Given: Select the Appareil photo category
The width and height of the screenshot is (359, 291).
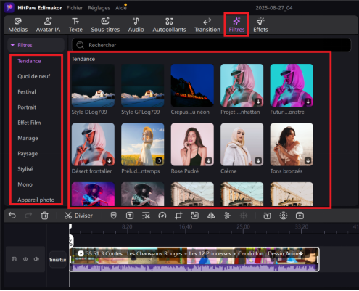Looking at the screenshot, I should tap(36, 200).
